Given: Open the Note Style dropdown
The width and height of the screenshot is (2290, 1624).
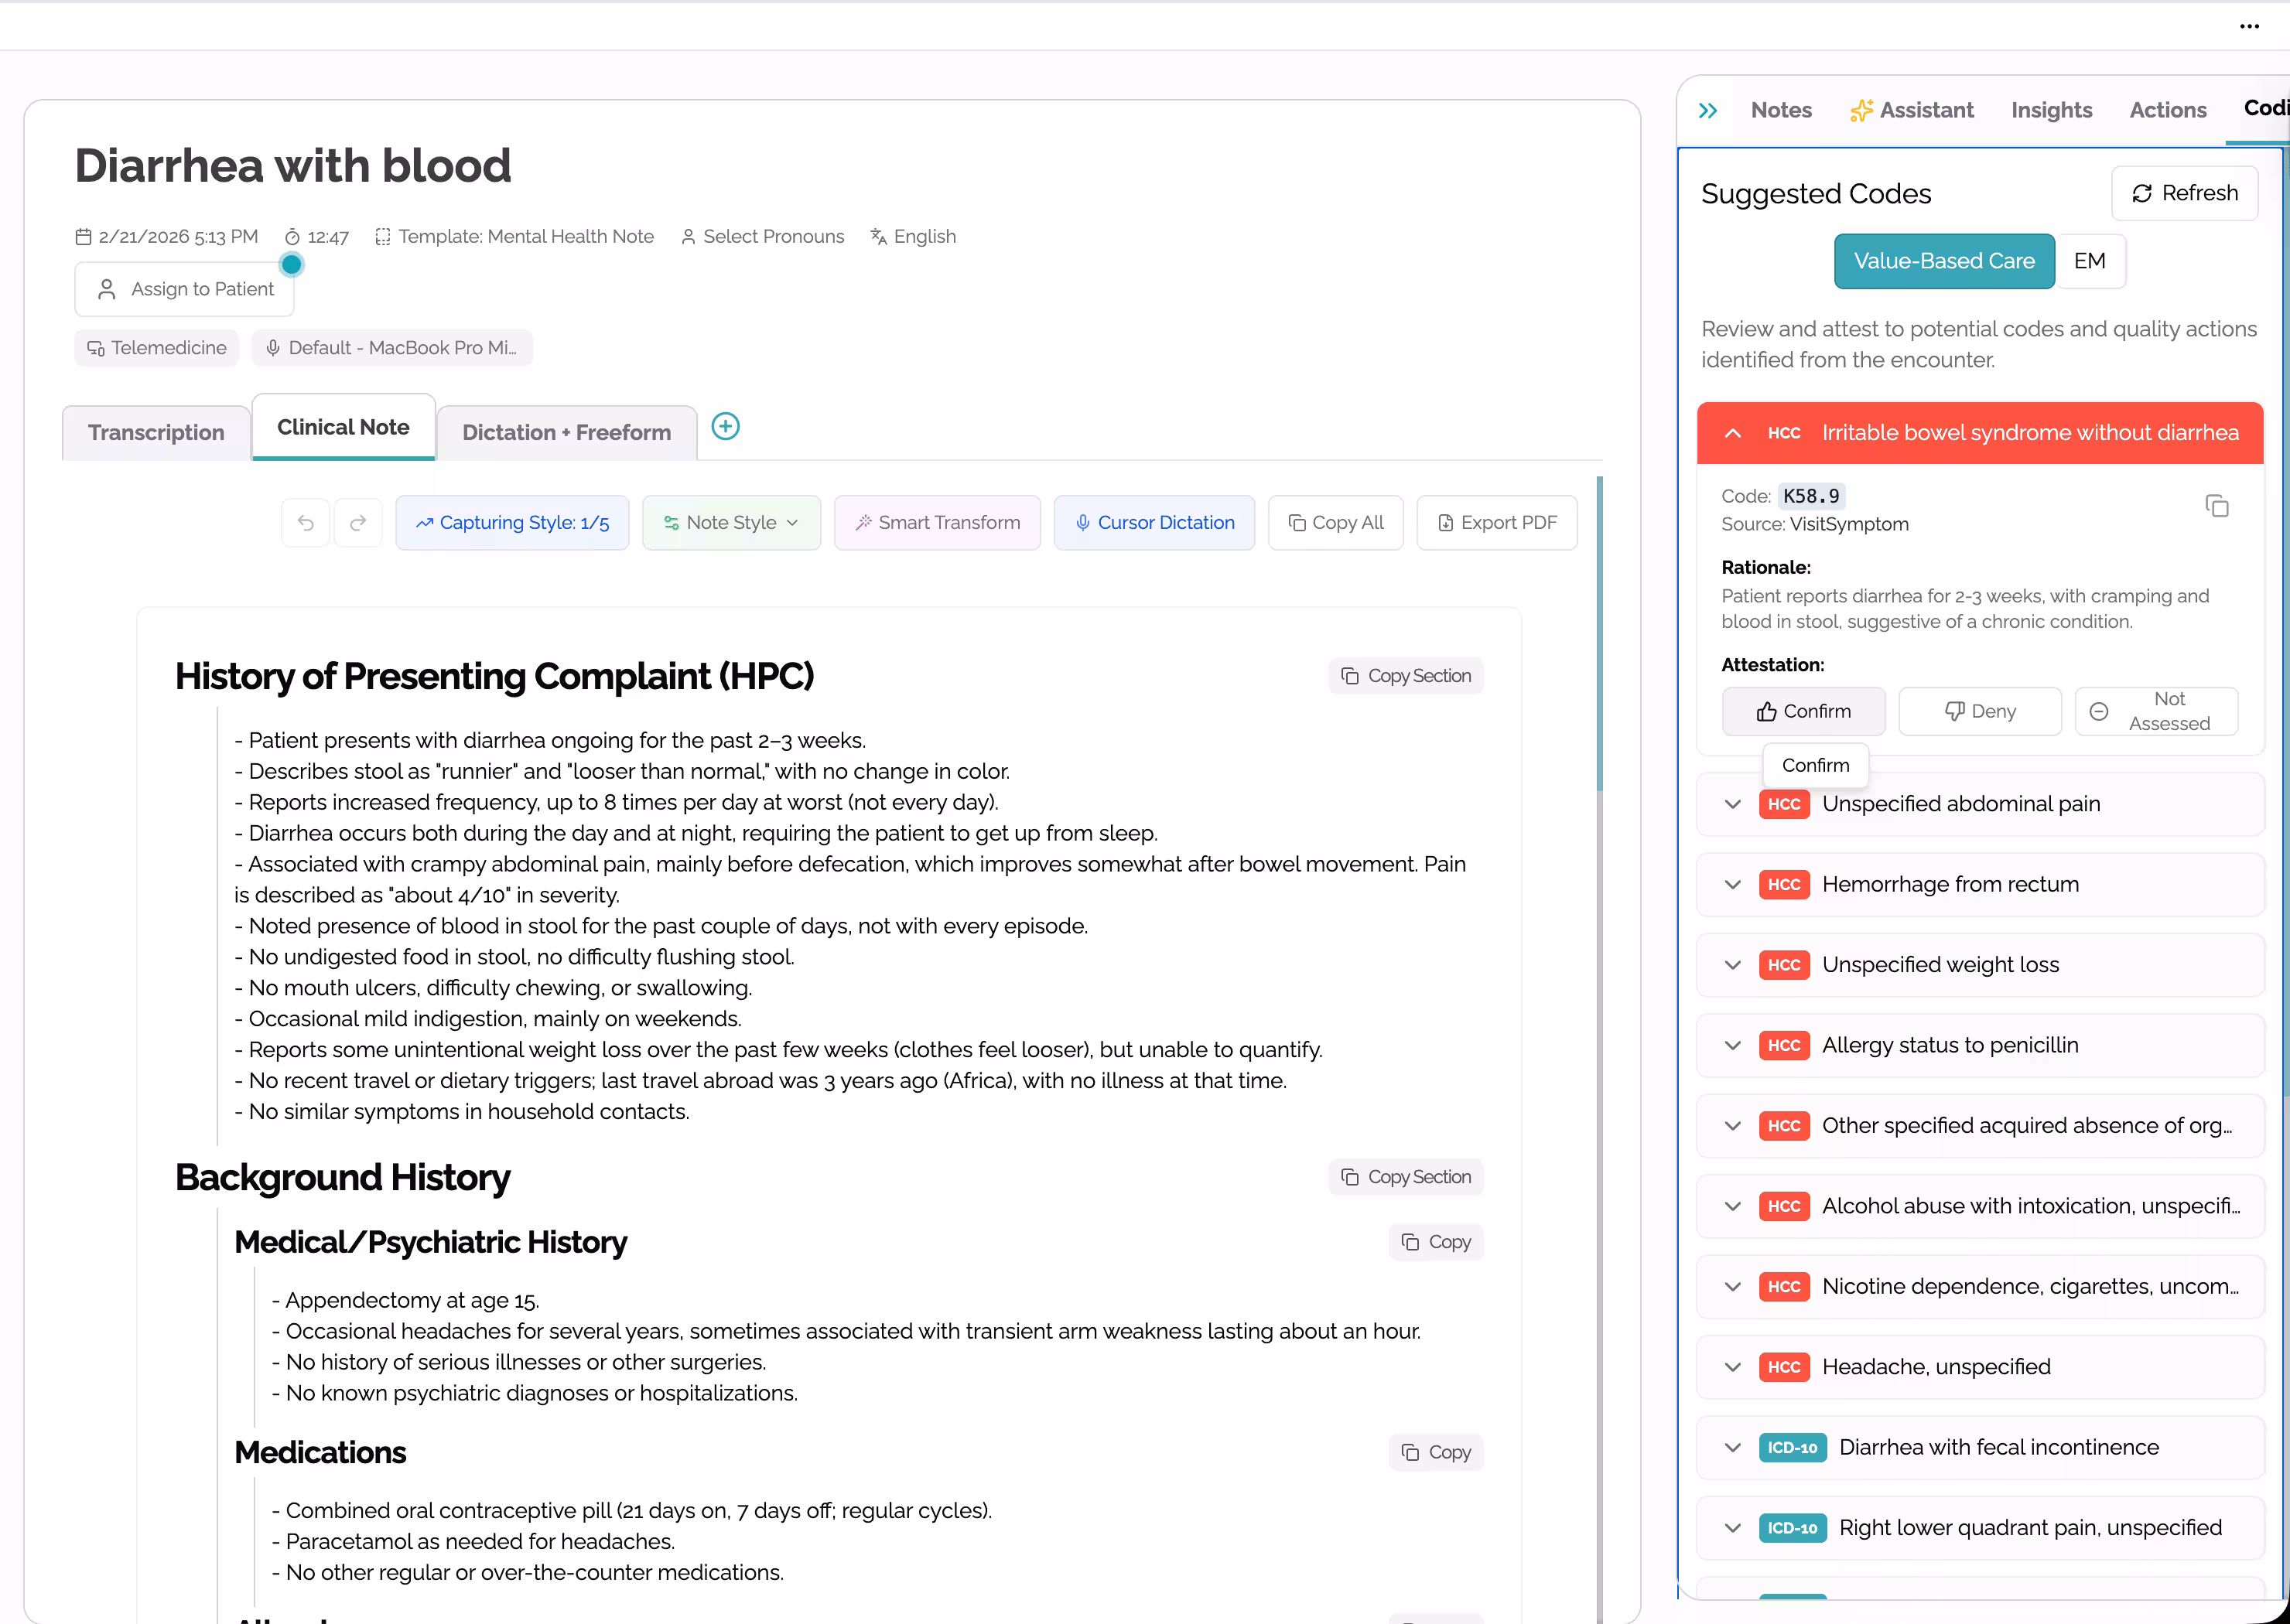Looking at the screenshot, I should tap(731, 523).
